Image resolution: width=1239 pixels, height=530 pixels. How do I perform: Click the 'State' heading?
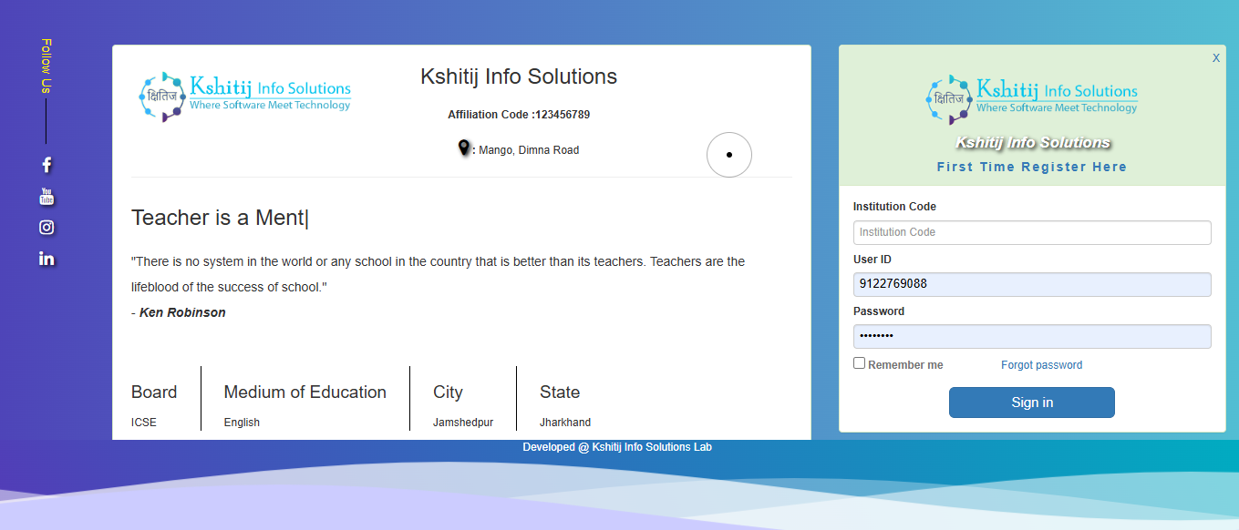click(560, 392)
